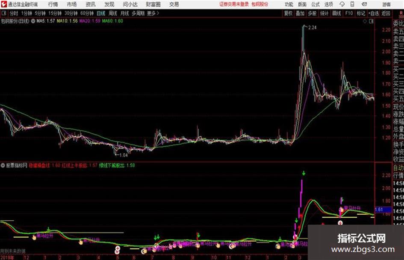Open the 交易 menu
Viewport: 404px width, 260px height.
click(x=174, y=4)
